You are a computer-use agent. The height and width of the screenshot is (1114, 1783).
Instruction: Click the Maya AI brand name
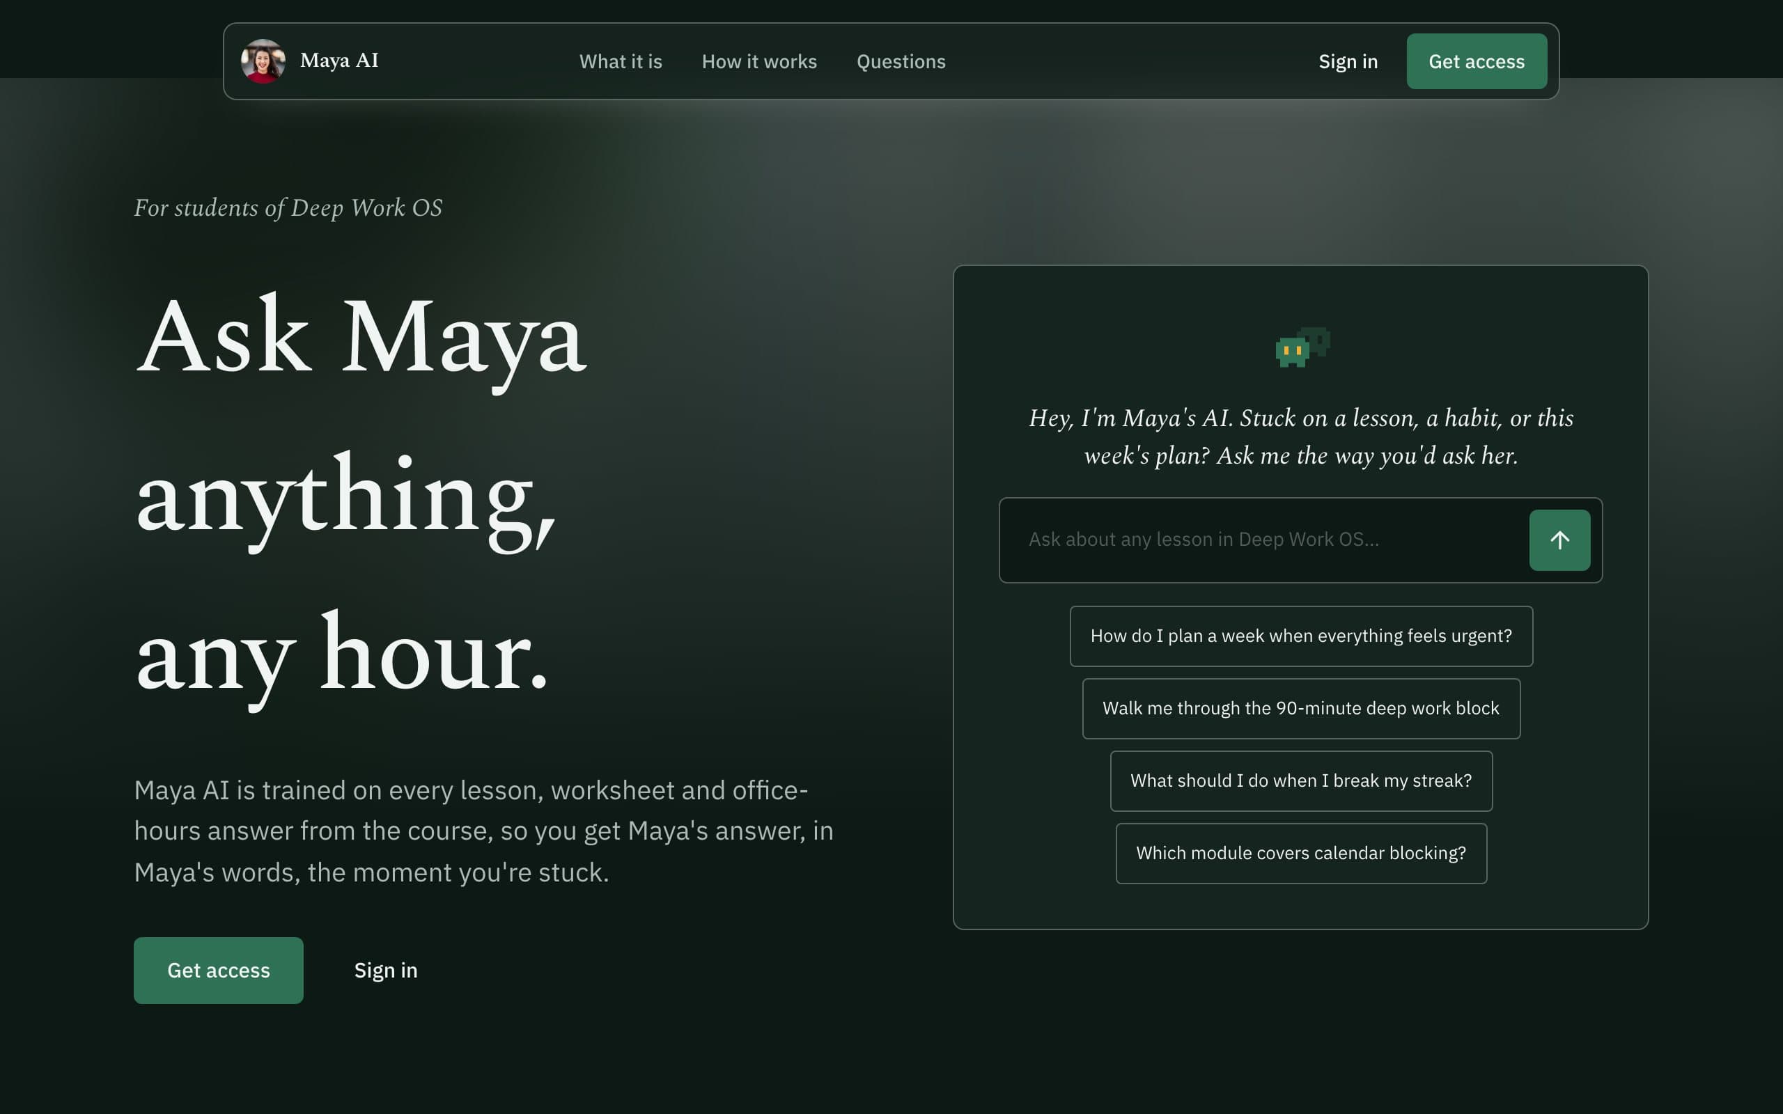click(339, 61)
